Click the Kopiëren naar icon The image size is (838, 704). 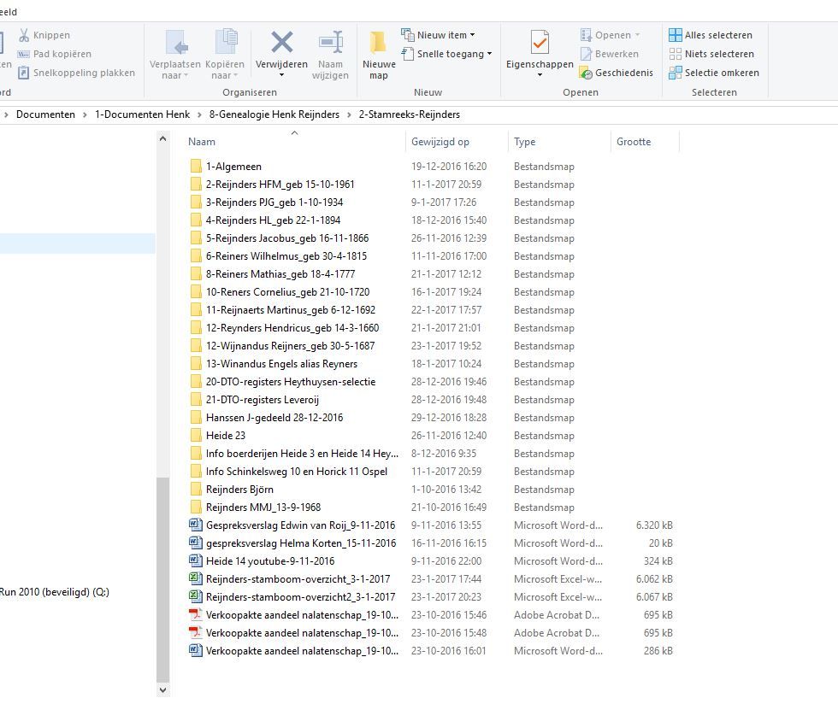[226, 42]
